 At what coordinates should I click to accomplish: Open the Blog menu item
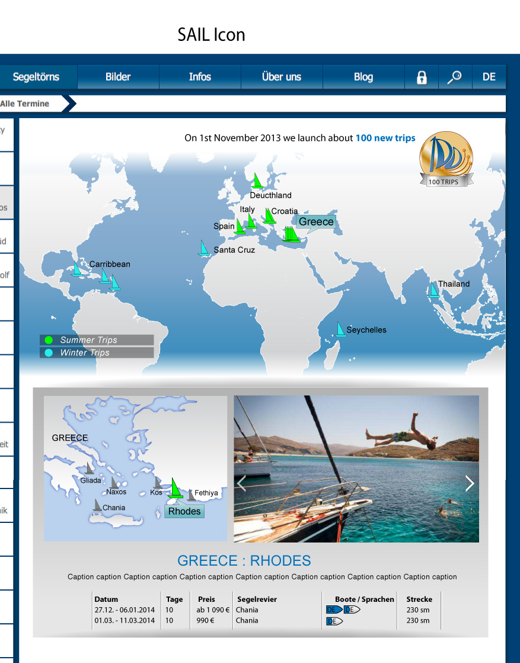click(x=363, y=77)
